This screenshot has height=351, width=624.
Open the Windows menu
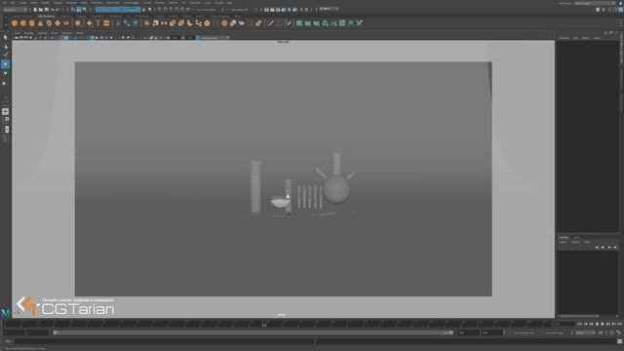(71, 3)
